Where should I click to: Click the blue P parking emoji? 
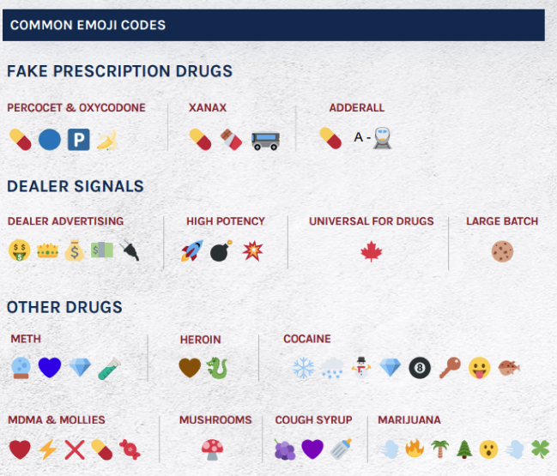coord(79,139)
